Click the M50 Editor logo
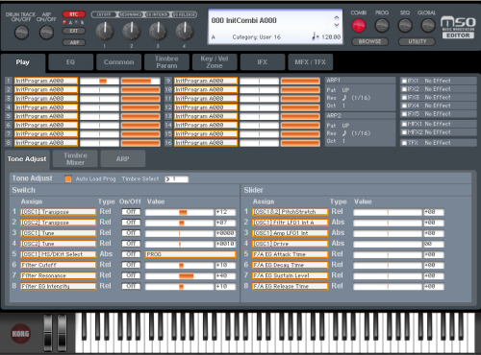Image resolution: width=481 pixels, height=355 pixels. tap(458, 28)
